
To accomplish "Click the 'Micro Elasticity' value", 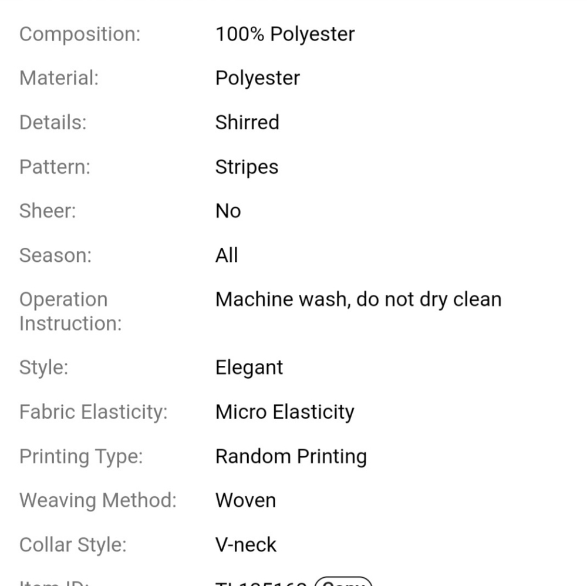I will (285, 412).
